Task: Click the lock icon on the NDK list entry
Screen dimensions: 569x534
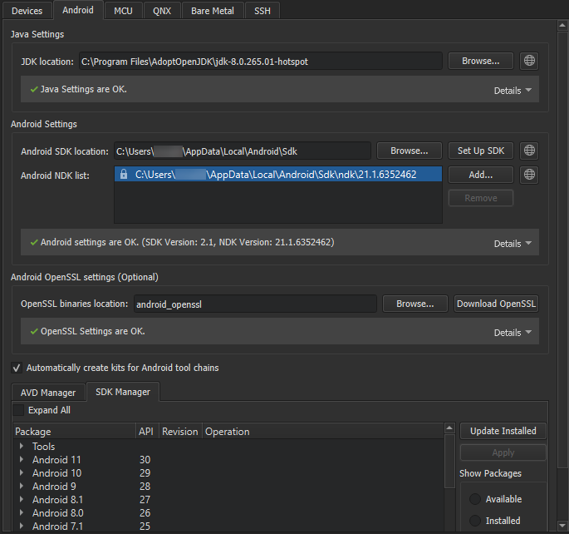Action: pos(124,175)
